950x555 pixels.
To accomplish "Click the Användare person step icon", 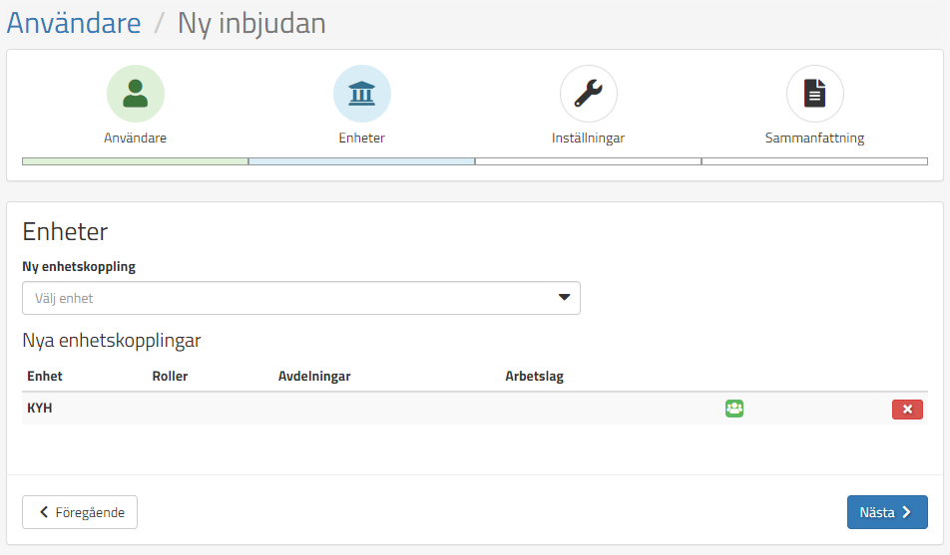I will (136, 94).
